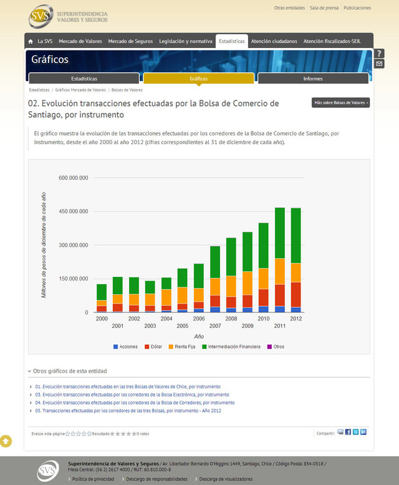Click the 2000 bar in chart
399x485 pixels.
pyautogui.click(x=102, y=298)
